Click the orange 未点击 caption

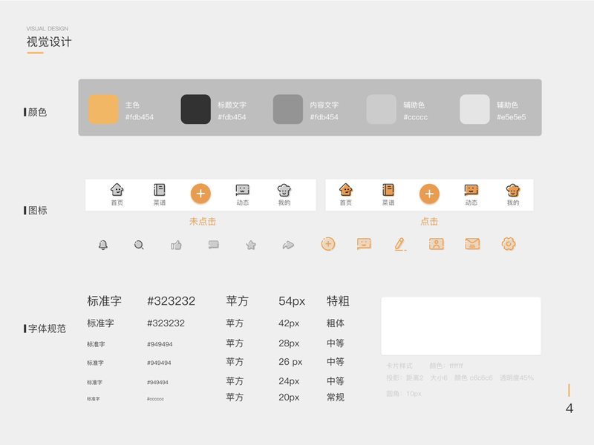coord(203,221)
